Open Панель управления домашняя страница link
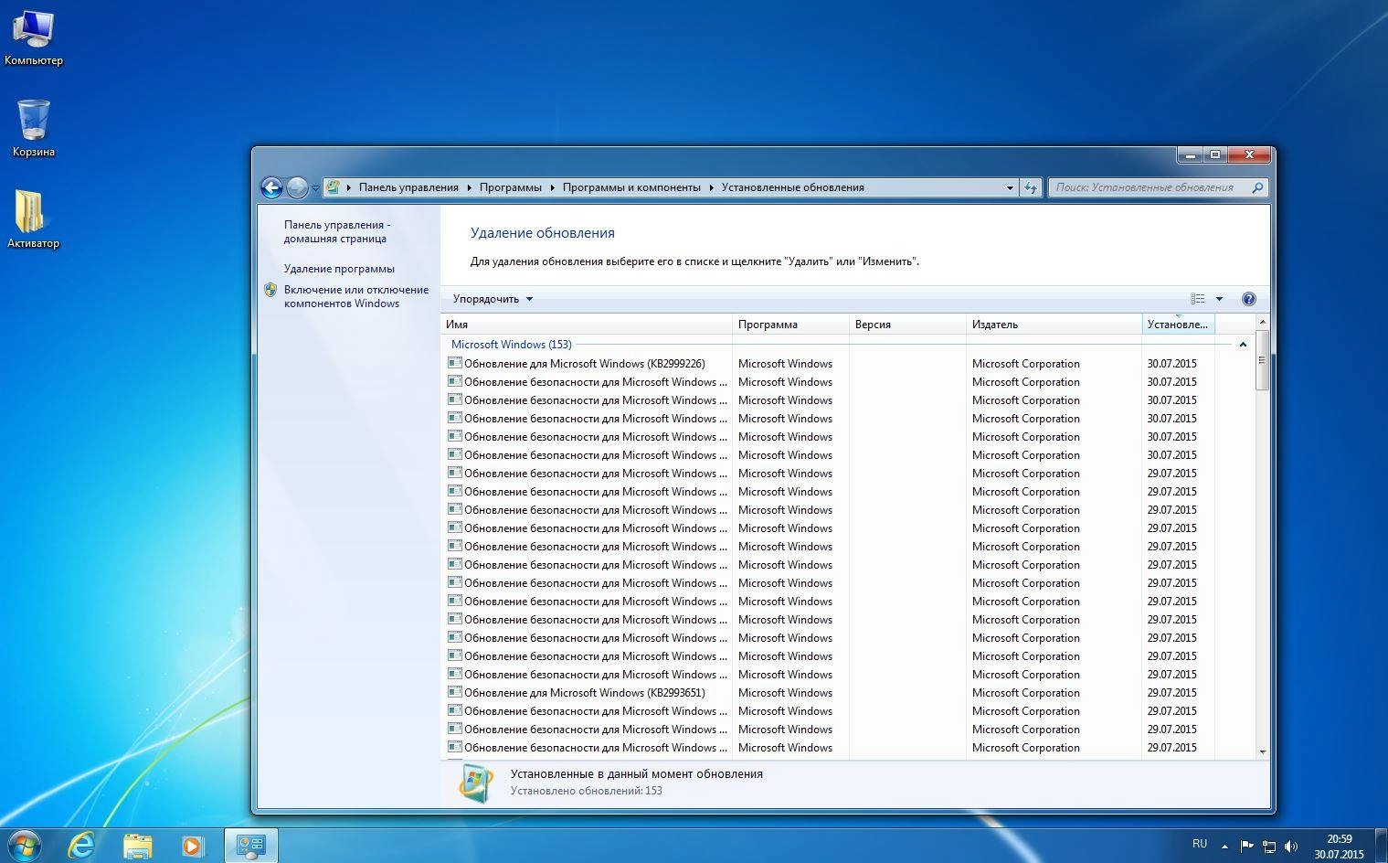 coord(337,231)
